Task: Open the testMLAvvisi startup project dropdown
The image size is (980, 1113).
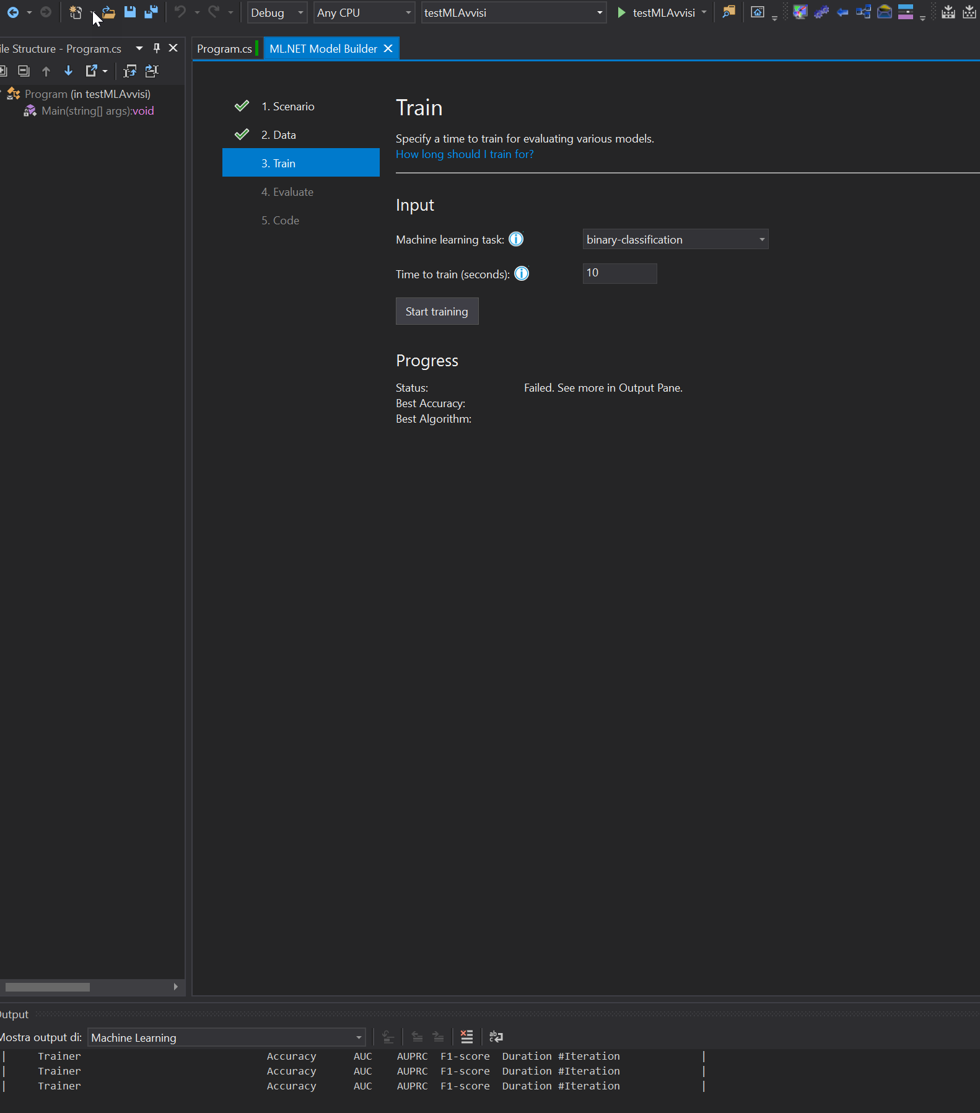Action: pyautogui.click(x=514, y=12)
